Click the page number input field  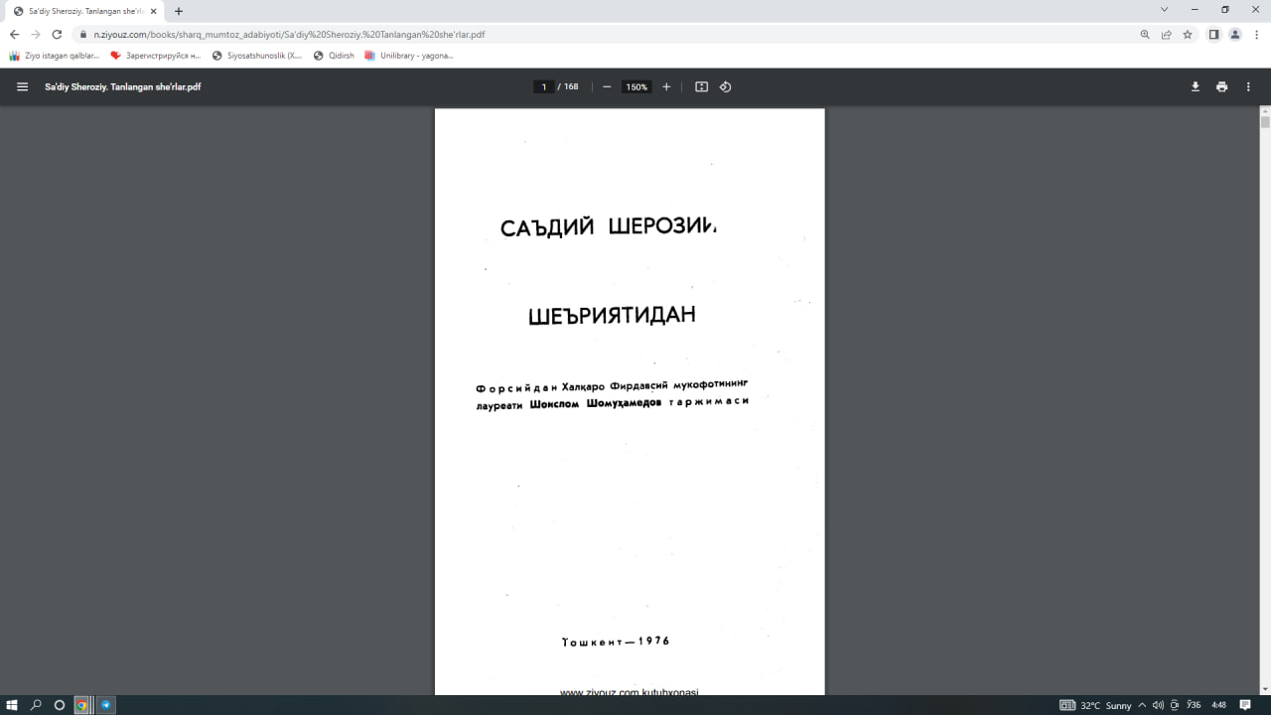click(x=543, y=86)
